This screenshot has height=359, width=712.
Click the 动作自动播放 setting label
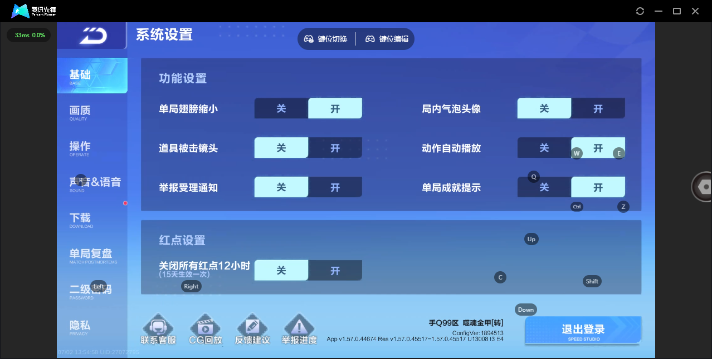point(451,148)
